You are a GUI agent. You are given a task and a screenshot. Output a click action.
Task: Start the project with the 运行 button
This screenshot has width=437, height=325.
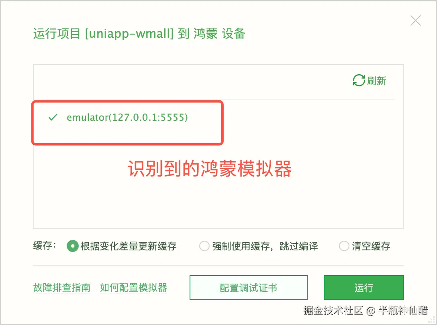tap(364, 288)
